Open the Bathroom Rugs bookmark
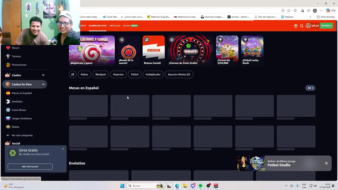The image size is (338, 190). 158,17
